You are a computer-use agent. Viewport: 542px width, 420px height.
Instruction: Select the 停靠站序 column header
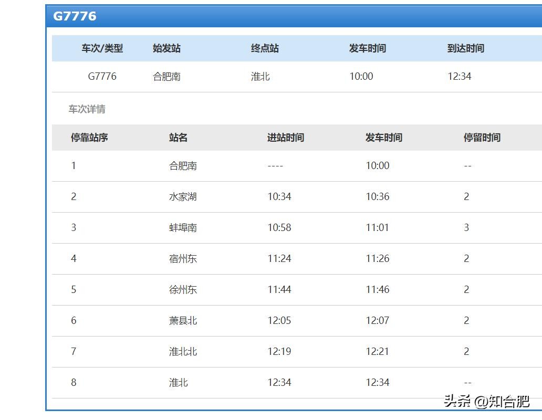[x=89, y=138]
